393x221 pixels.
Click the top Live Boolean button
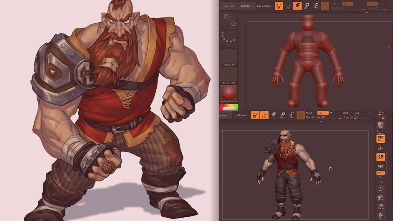click(x=264, y=6)
